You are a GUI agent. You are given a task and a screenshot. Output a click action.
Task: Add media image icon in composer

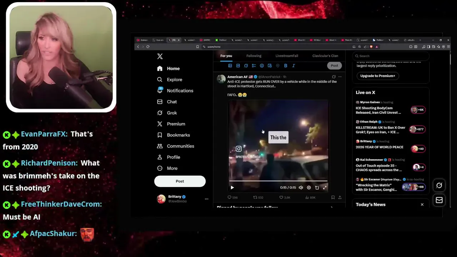click(x=230, y=66)
